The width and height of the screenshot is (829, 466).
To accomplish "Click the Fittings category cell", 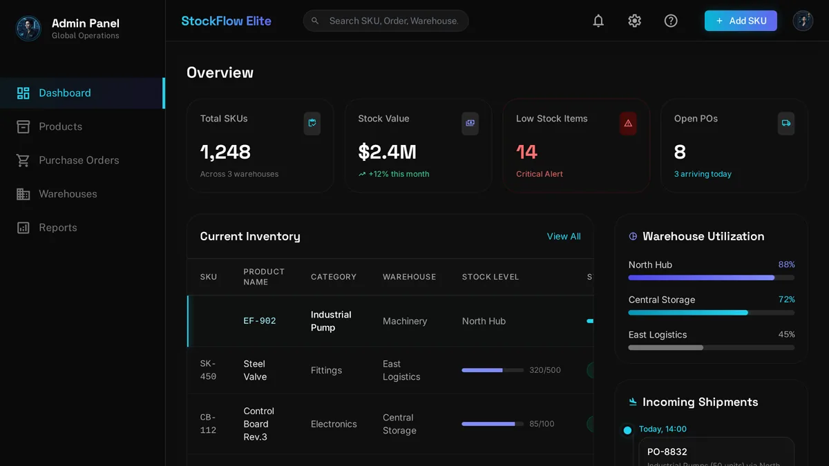I will pos(326,371).
